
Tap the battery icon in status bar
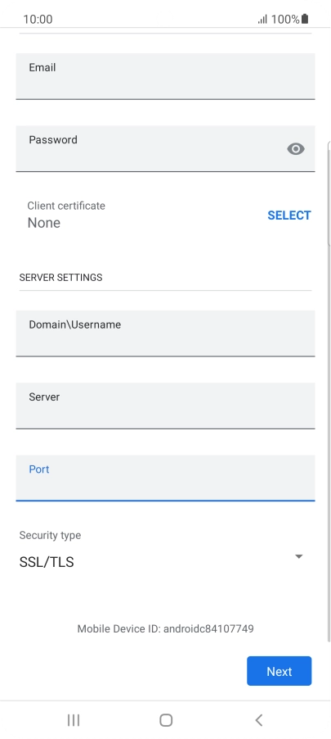pyautogui.click(x=305, y=19)
